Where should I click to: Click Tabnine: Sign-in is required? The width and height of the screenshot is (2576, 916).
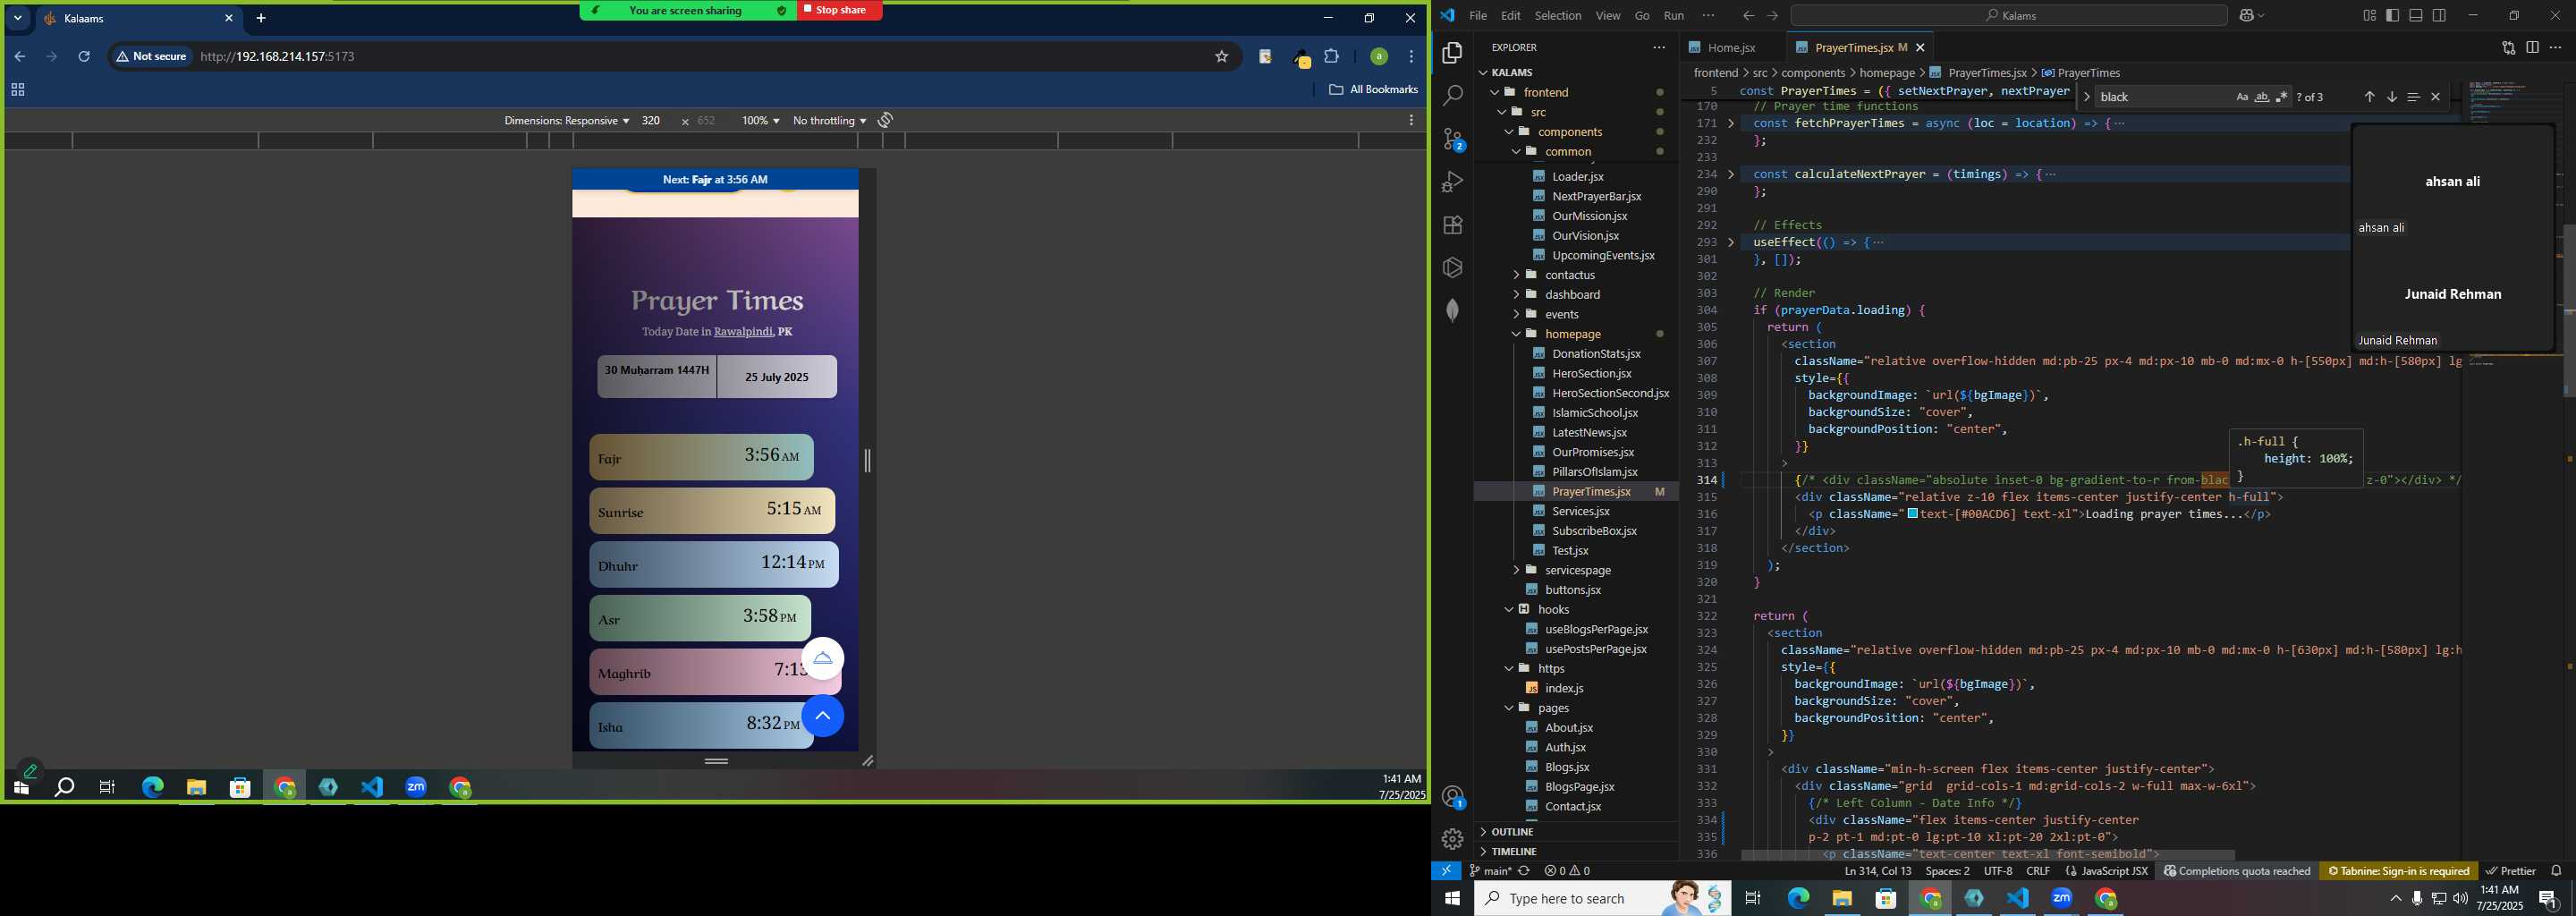(x=2398, y=871)
